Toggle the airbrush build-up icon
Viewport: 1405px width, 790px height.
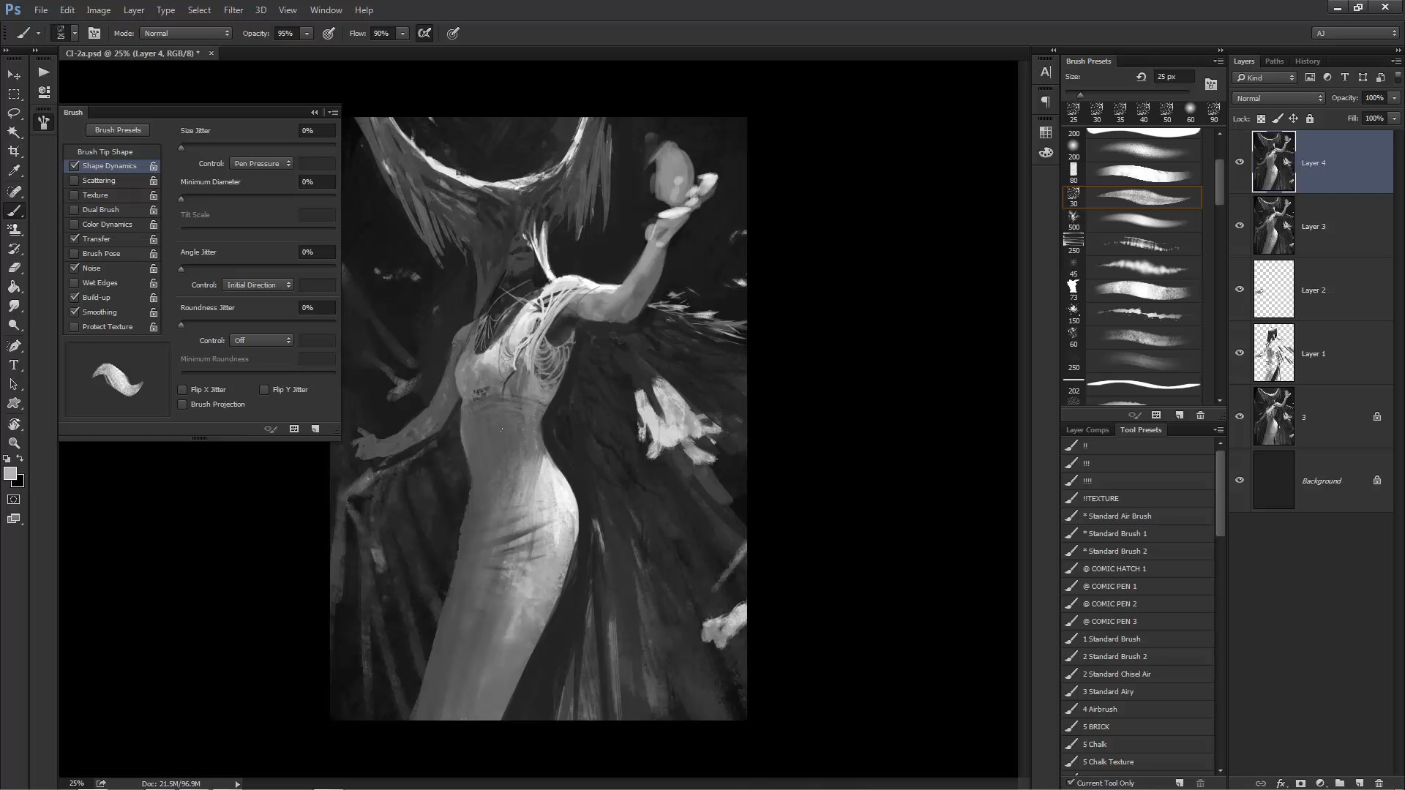(424, 34)
